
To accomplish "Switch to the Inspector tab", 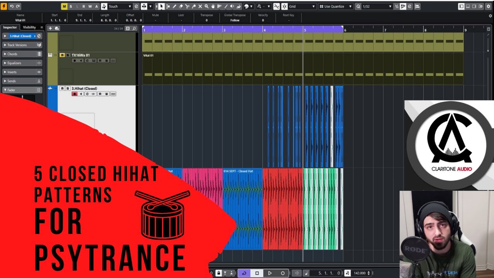I will (10, 27).
